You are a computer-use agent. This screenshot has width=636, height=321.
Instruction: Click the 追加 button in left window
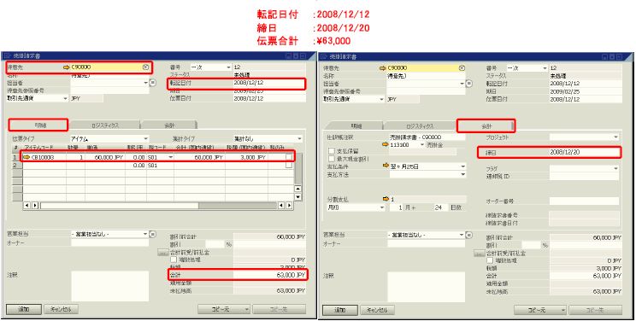[x=24, y=309]
